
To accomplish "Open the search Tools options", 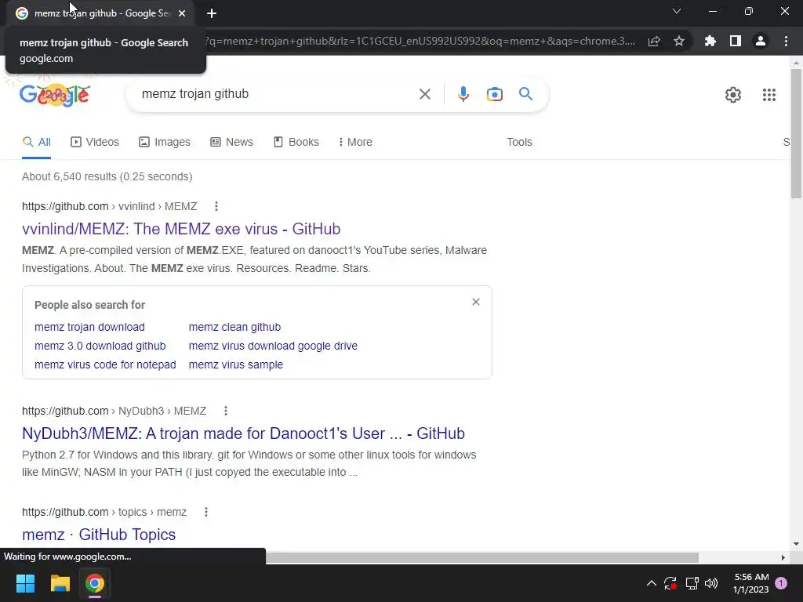I will (x=519, y=143).
